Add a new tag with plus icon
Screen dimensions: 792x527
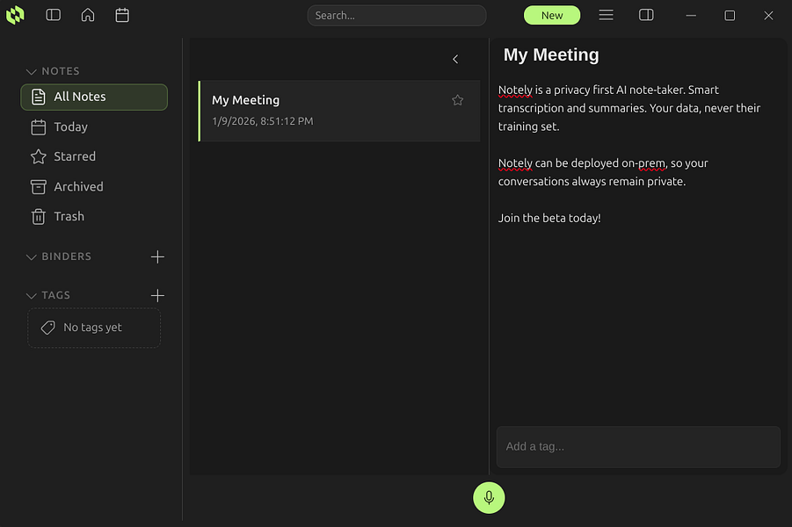[x=157, y=295]
